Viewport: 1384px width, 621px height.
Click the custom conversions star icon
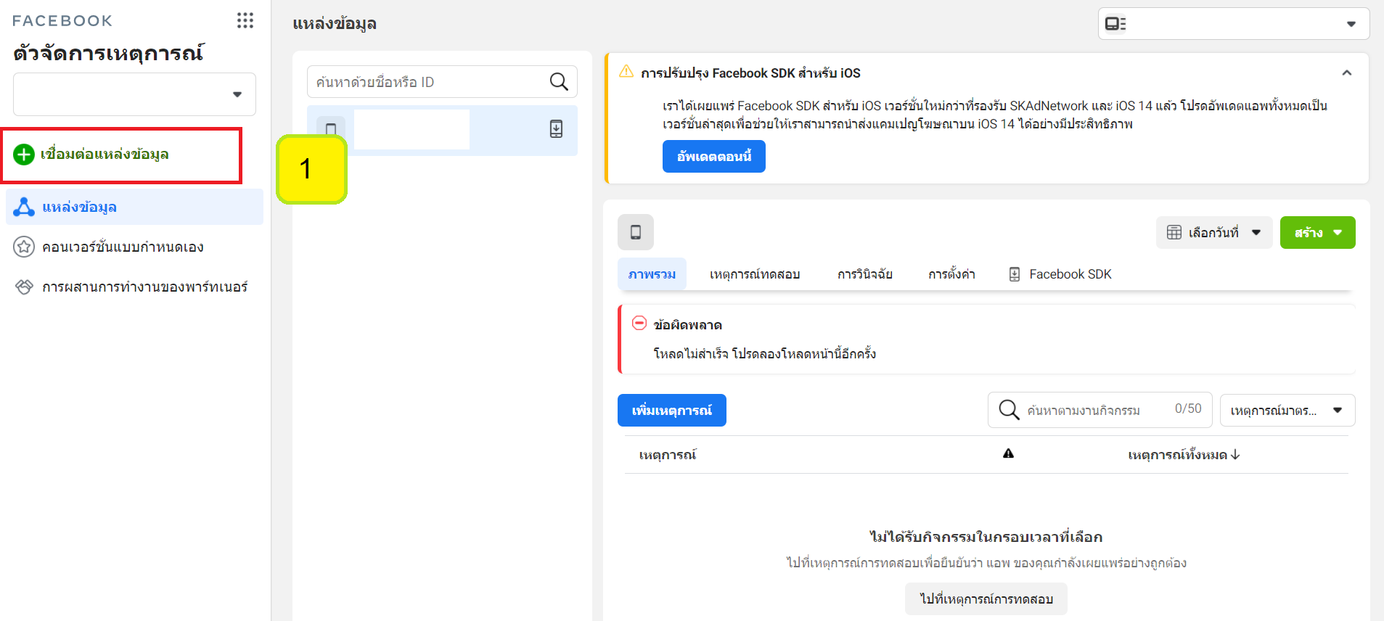coord(24,247)
